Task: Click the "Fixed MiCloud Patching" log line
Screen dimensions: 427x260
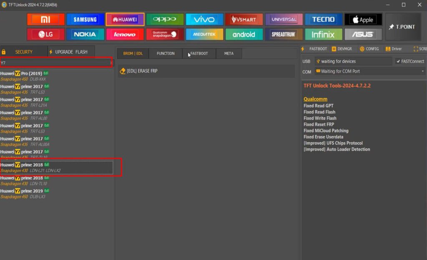Action: pyautogui.click(x=326, y=130)
